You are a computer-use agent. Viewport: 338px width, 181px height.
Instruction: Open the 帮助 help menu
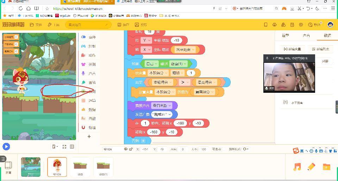[314, 25]
